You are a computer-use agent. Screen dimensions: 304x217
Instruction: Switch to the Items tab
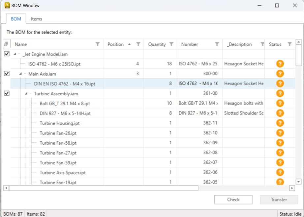[36, 19]
